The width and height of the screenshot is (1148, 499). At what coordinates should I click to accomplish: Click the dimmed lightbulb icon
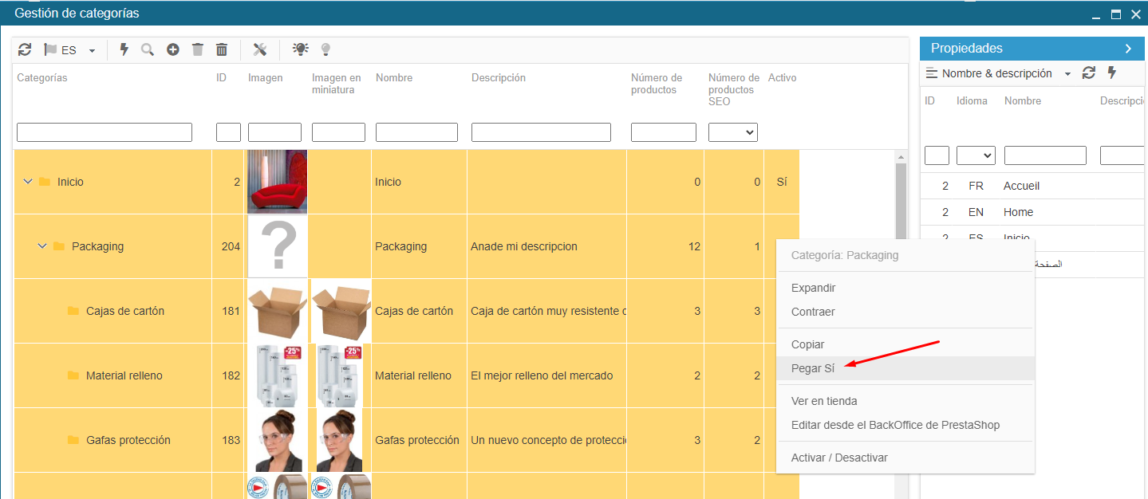point(325,49)
